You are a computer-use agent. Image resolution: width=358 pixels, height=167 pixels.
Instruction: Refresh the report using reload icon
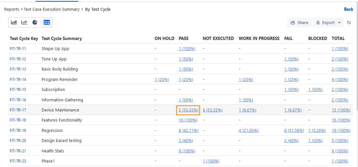click(x=349, y=22)
